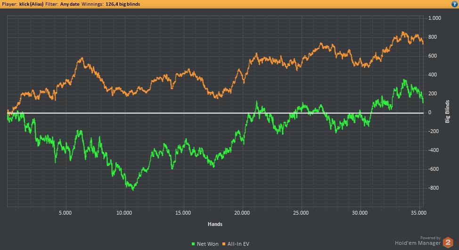Click the 600 big blinds axis label
Viewport: 459px width, 250px height.
tap(433, 56)
